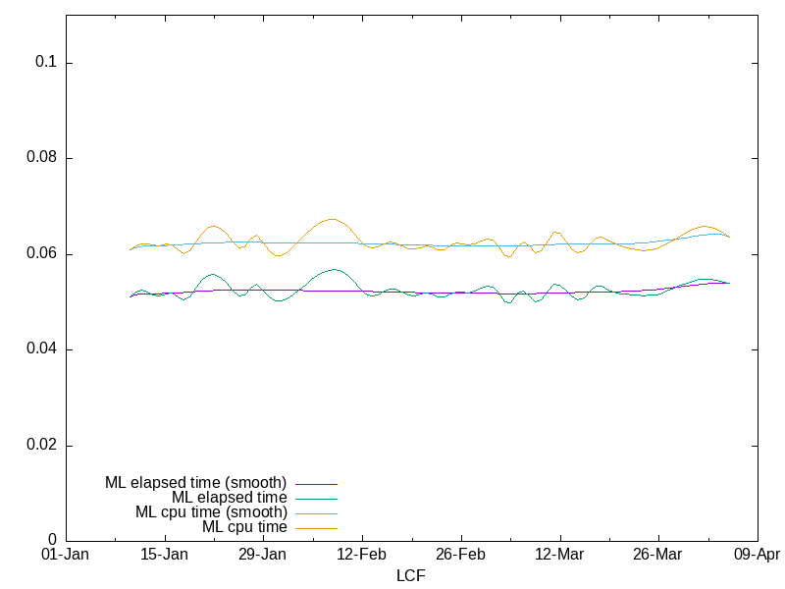Click the 15-Jan x-axis date label
The height and width of the screenshot is (589, 785).
click(x=164, y=555)
